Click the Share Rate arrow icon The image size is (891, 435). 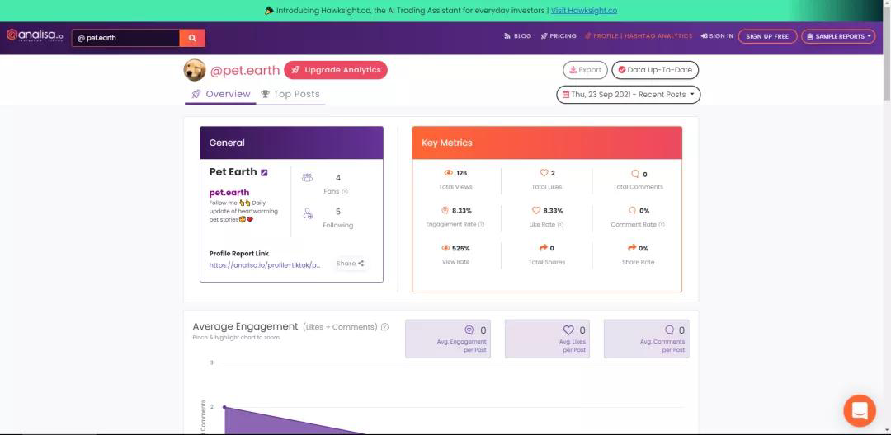(632, 248)
